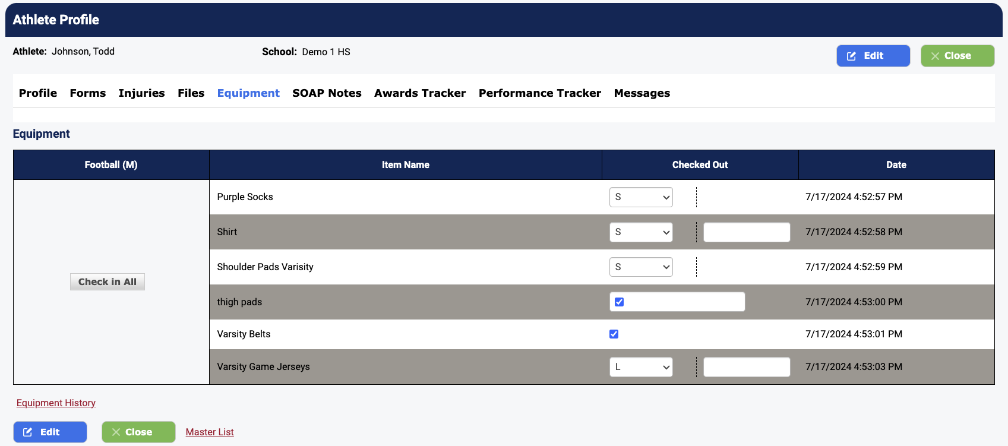Select the Varsity Game Jerseys item name
The width and height of the screenshot is (1008, 446).
pyautogui.click(x=263, y=367)
